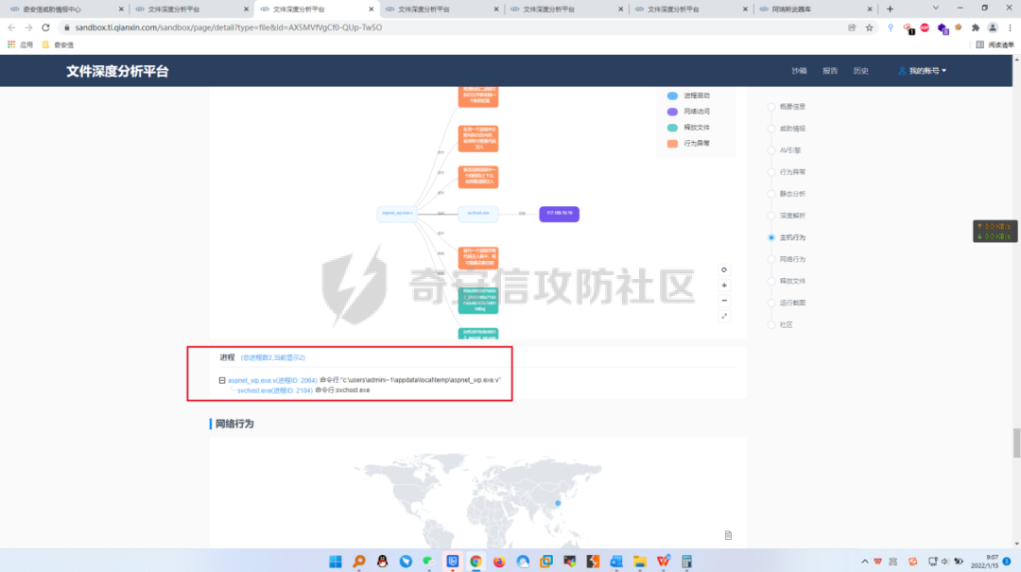Select 网络行为 in the section navigator

point(791,259)
